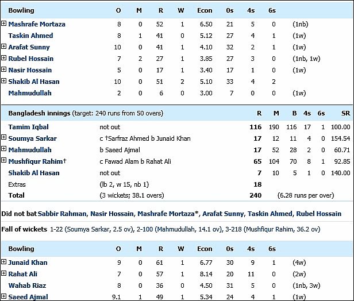Open Sabbir Rahman in did not bat list
The height and width of the screenshot is (301, 354).
(x=62, y=214)
